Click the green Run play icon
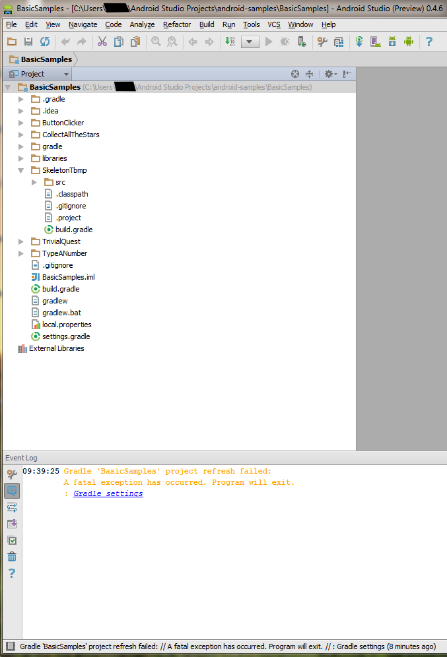Screen dimensions: 447x657 [x=269, y=42]
